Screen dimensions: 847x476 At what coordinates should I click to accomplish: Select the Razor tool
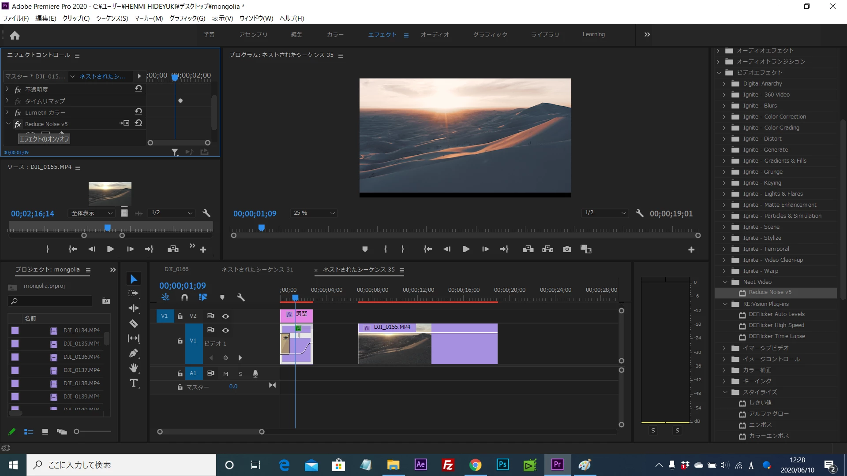point(134,324)
